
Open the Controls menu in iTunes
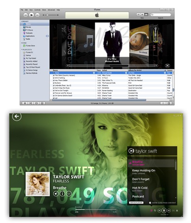[x=38, y=10]
